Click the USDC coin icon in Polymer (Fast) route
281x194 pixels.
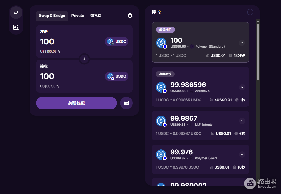pyautogui.click(x=161, y=155)
